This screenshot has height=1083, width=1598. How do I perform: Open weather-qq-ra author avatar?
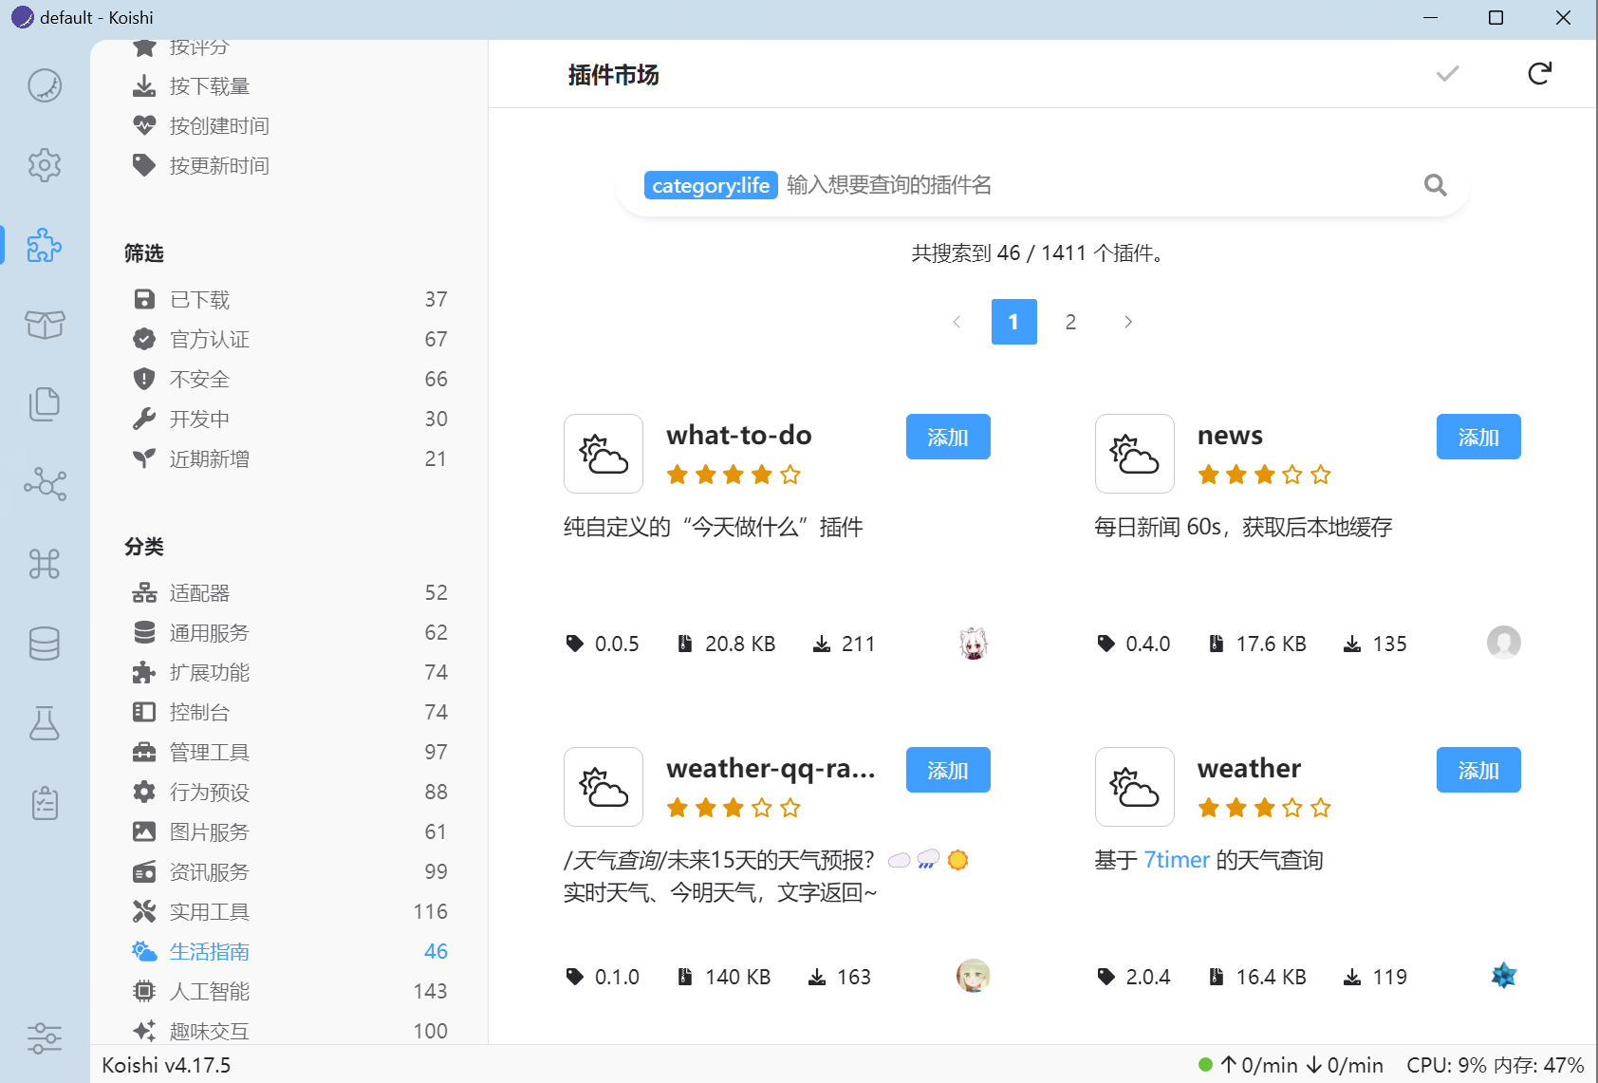pos(973,976)
